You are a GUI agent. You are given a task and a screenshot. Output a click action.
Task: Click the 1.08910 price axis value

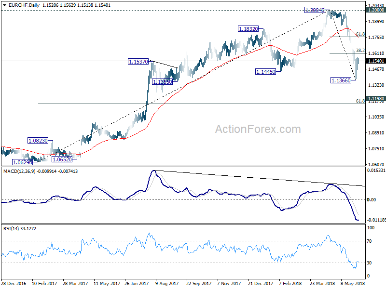click(376, 133)
